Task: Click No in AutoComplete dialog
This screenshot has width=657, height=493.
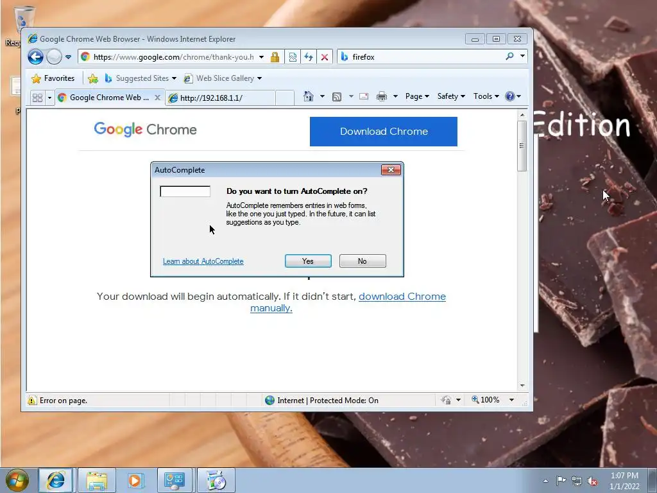Action: [x=363, y=261]
